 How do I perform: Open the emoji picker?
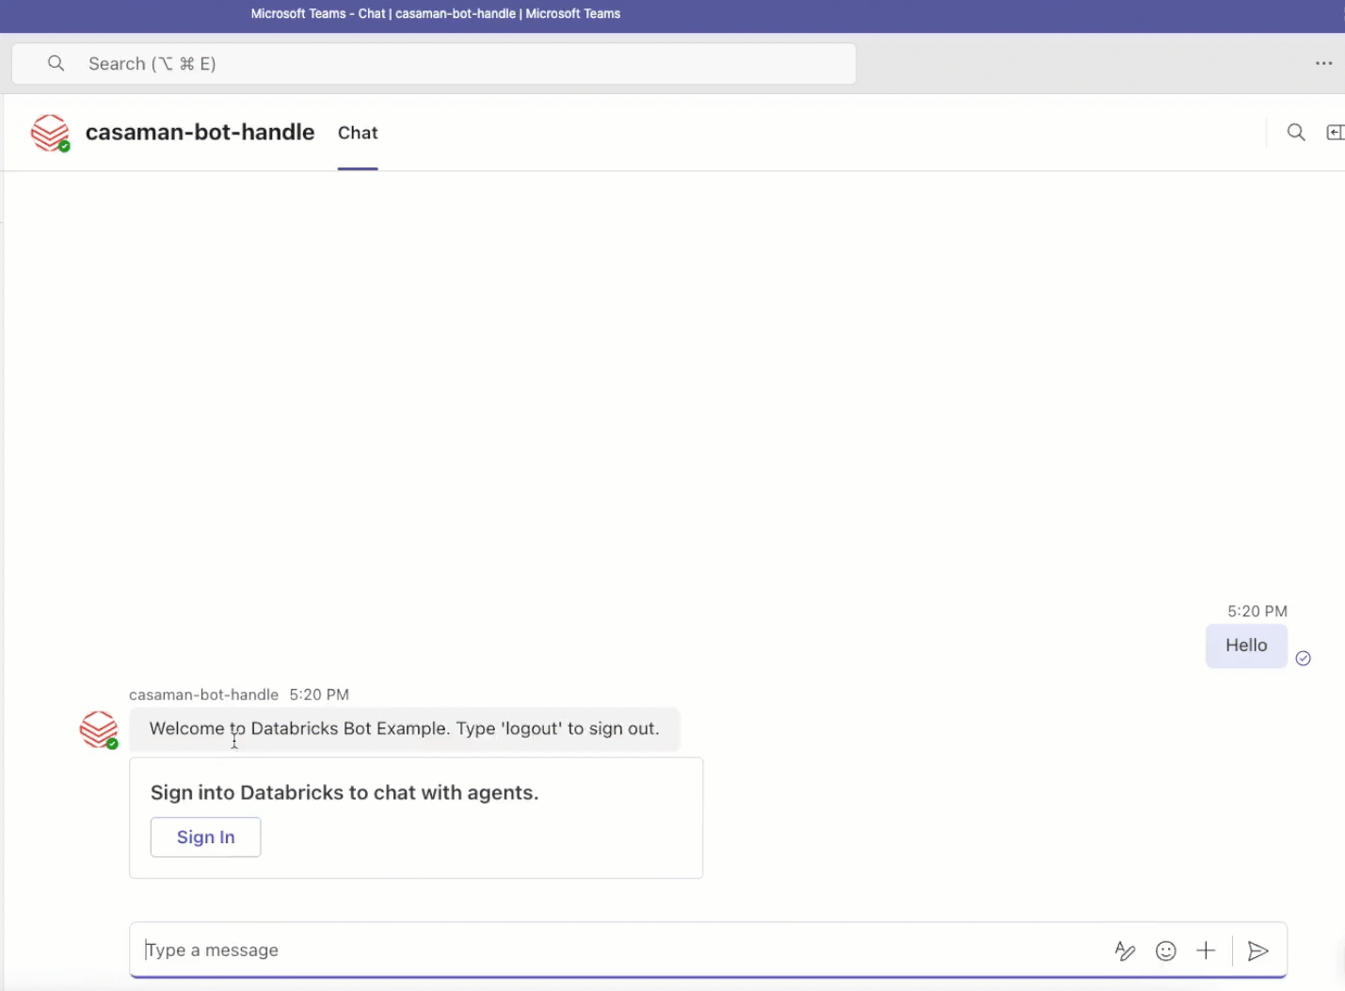click(1166, 951)
